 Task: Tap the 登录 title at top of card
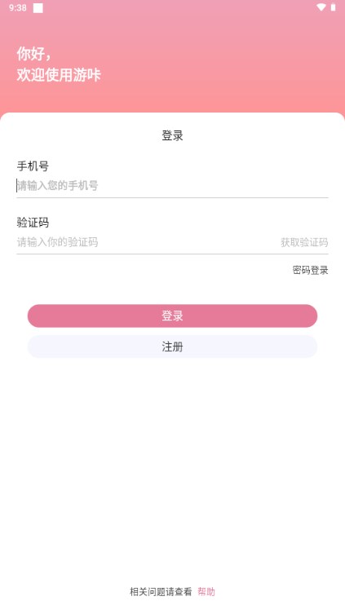point(172,135)
